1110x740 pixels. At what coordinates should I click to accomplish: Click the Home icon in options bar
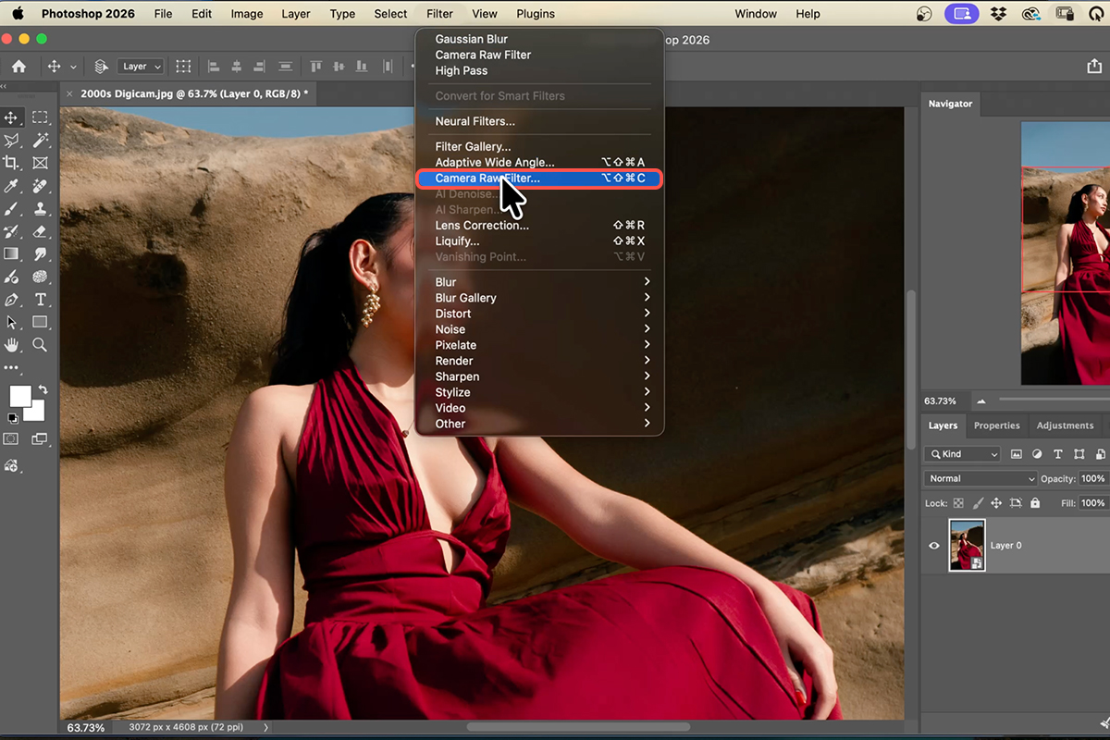(18, 67)
